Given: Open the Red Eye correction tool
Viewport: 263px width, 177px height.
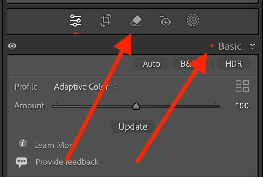Looking at the screenshot, I should tap(166, 21).
